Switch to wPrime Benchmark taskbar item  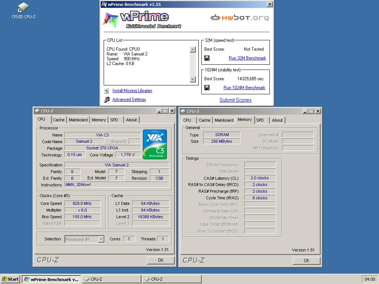tap(51, 279)
